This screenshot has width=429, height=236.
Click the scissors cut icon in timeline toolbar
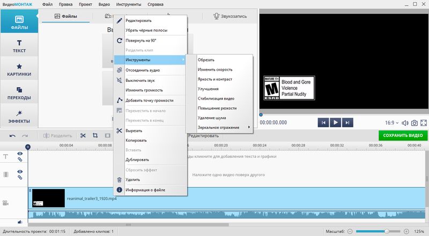pyautogui.click(x=83, y=136)
